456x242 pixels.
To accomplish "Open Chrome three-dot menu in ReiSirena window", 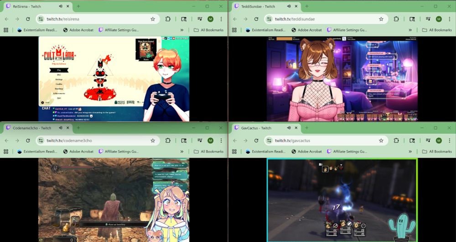I will pyautogui.click(x=221, y=19).
